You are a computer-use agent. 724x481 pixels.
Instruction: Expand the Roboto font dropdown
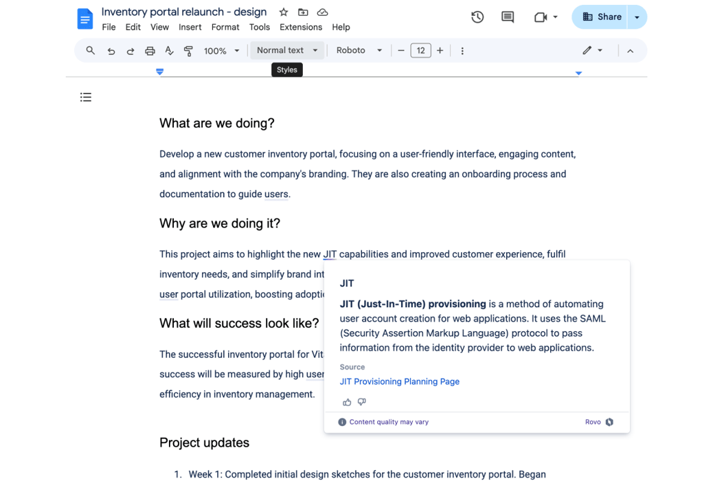(359, 50)
